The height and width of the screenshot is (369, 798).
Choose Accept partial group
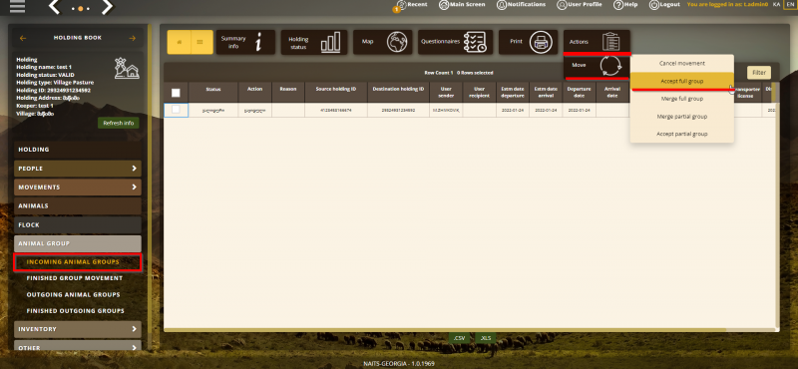point(682,134)
